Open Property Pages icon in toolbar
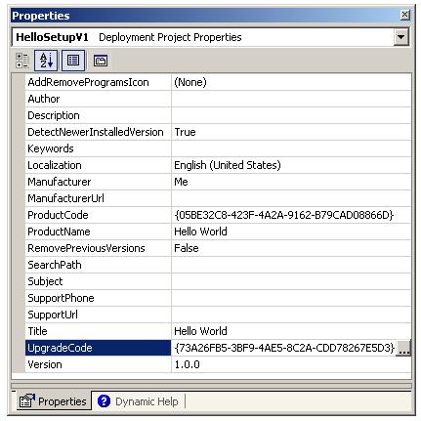Image resolution: width=421 pixels, height=421 pixels. (101, 61)
